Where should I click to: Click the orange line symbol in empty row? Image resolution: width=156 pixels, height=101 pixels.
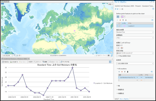tap(141, 80)
